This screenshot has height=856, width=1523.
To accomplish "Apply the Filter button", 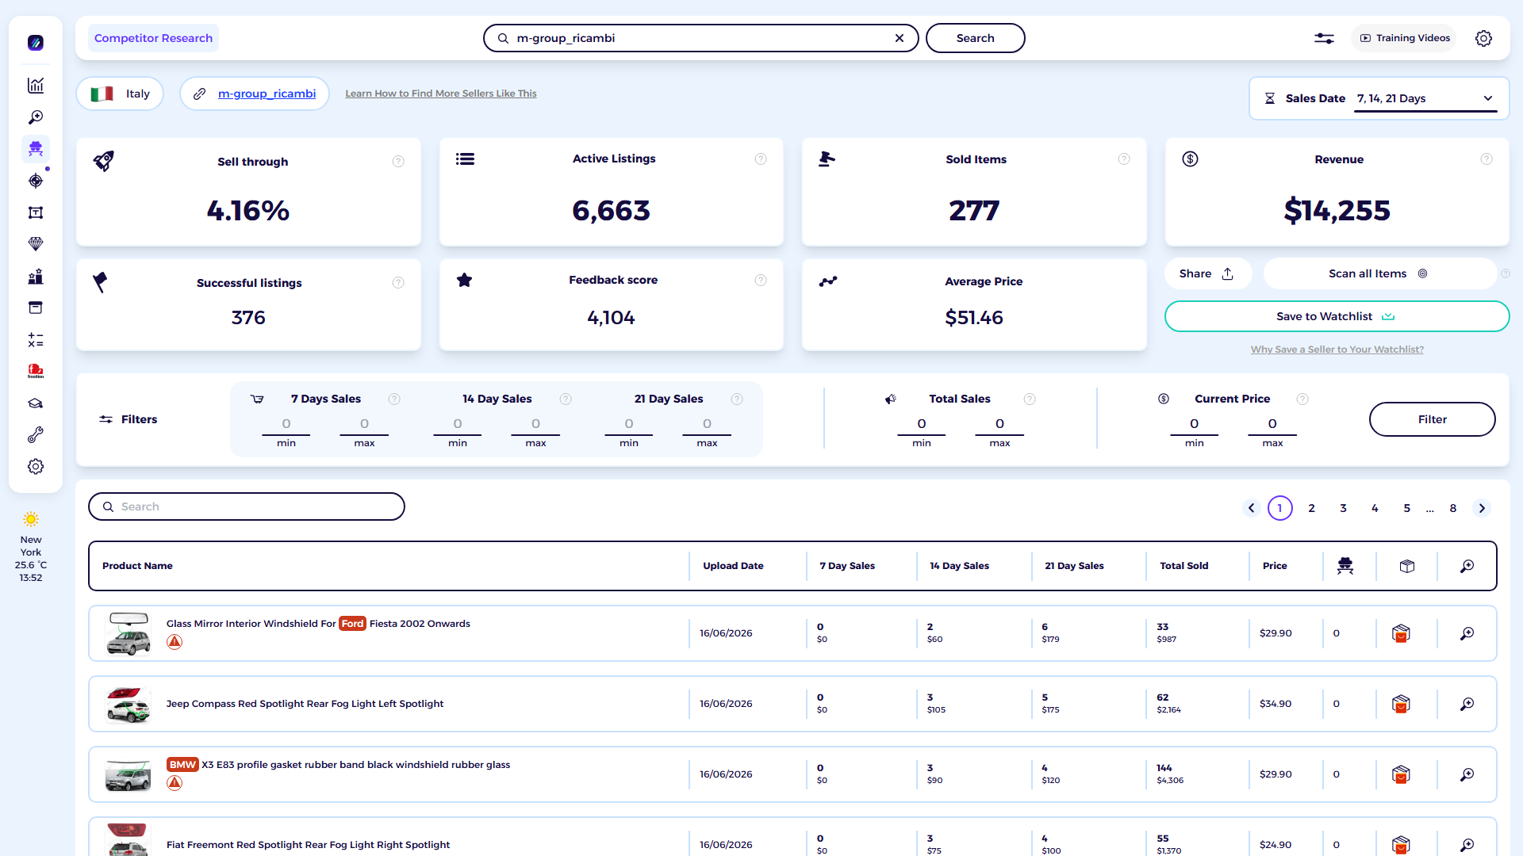I will click(1433, 419).
